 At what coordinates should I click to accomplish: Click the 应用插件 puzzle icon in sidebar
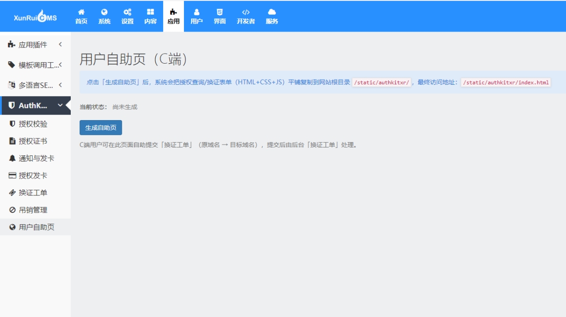point(12,44)
